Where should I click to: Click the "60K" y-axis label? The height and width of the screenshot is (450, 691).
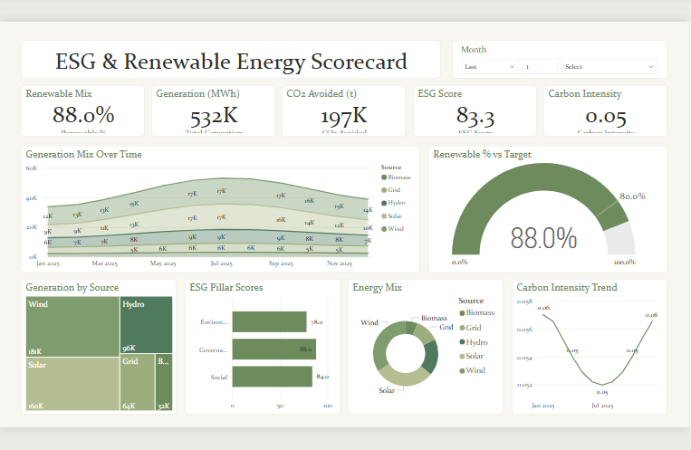(32, 168)
